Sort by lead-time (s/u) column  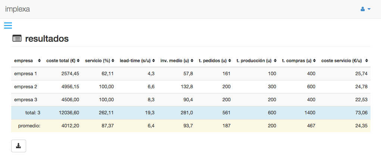pos(137,60)
